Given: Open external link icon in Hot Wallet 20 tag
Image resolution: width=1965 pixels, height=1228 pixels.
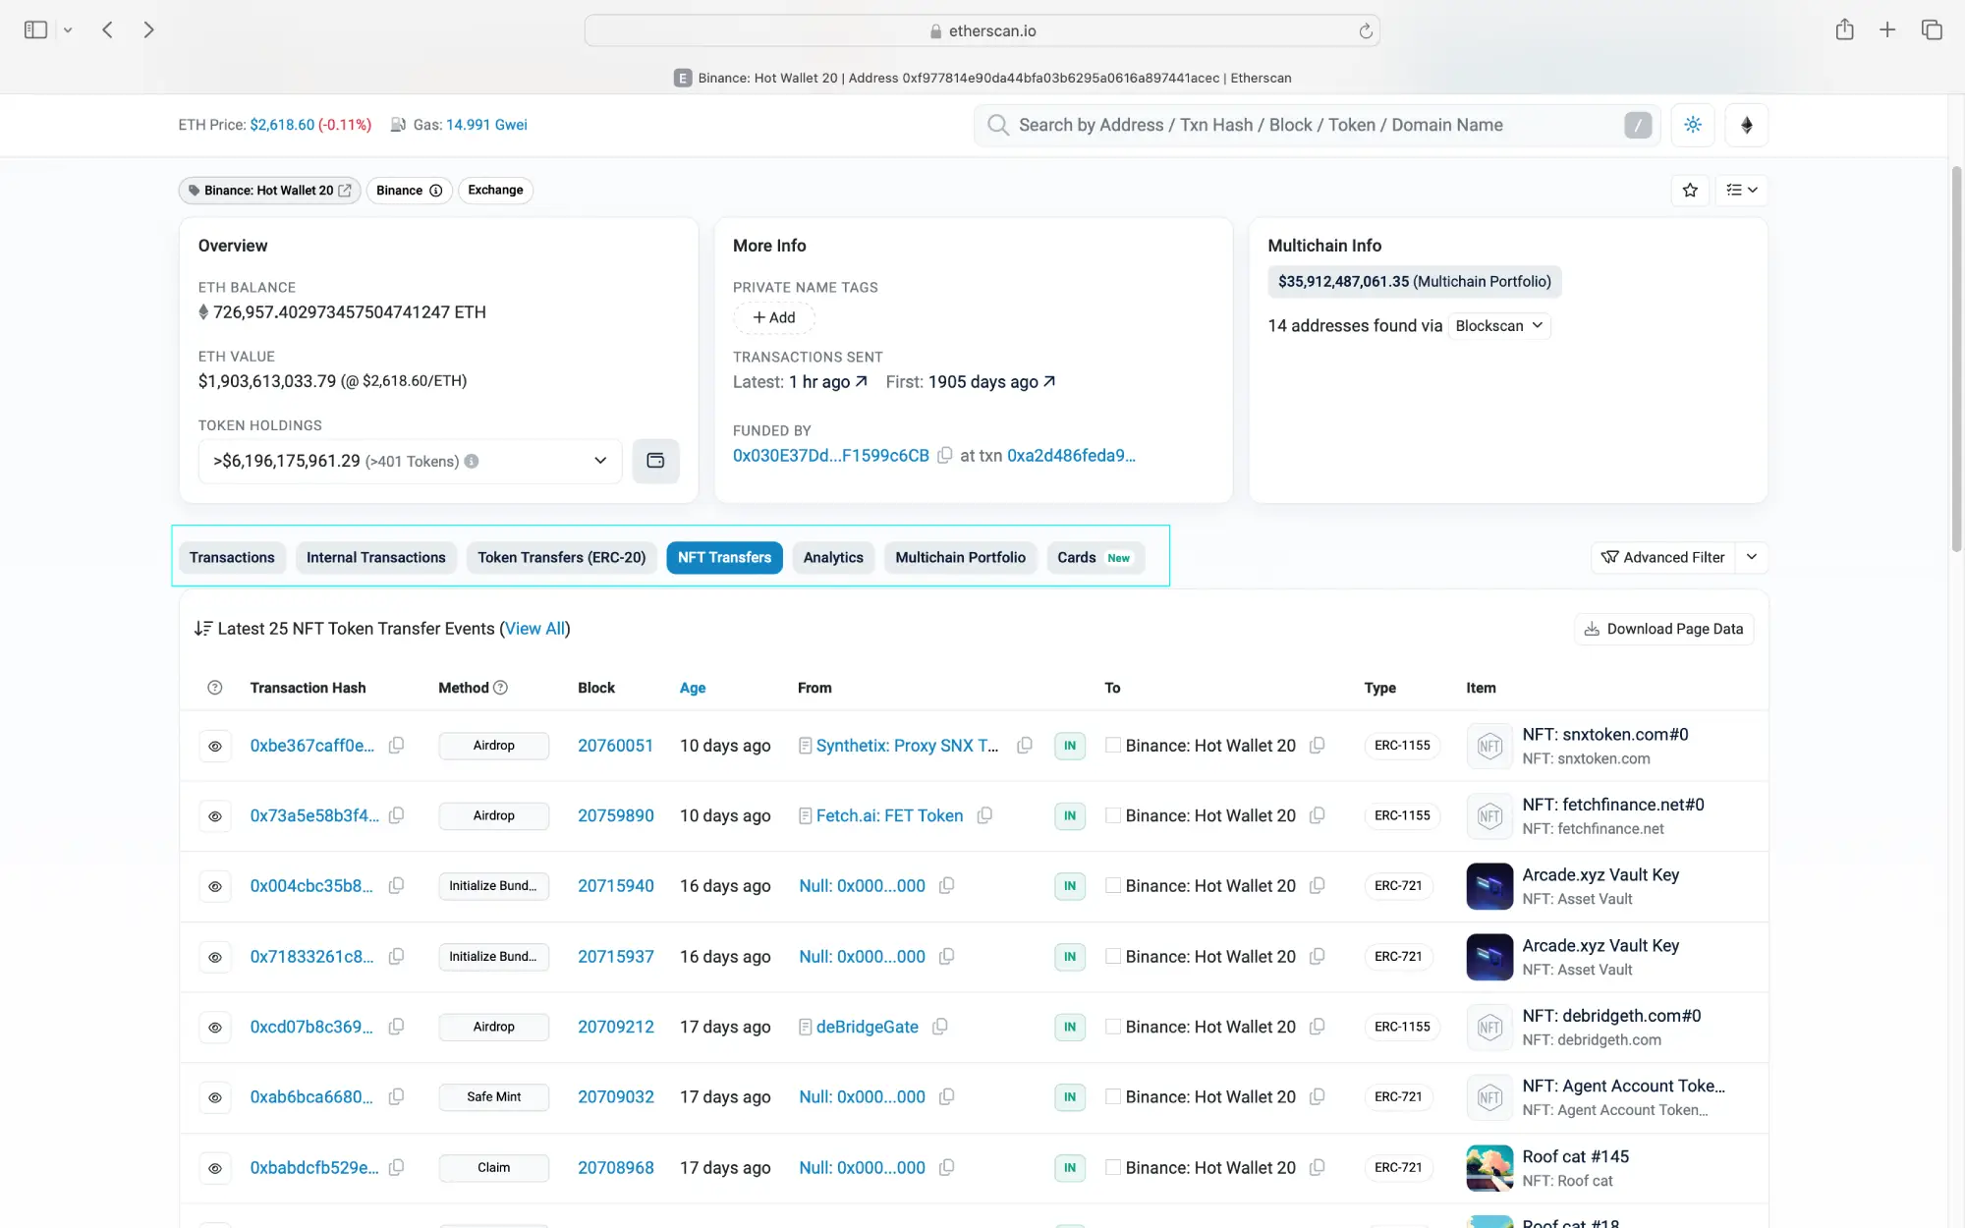Looking at the screenshot, I should pyautogui.click(x=345, y=191).
